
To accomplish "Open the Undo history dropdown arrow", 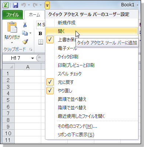I will (x=29, y=5).
